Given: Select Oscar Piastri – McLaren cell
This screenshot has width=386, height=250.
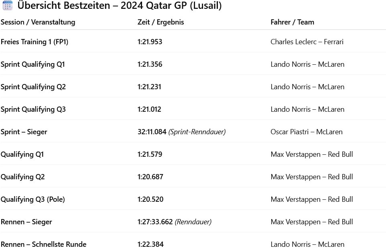Looking at the screenshot, I should pyautogui.click(x=307, y=132).
